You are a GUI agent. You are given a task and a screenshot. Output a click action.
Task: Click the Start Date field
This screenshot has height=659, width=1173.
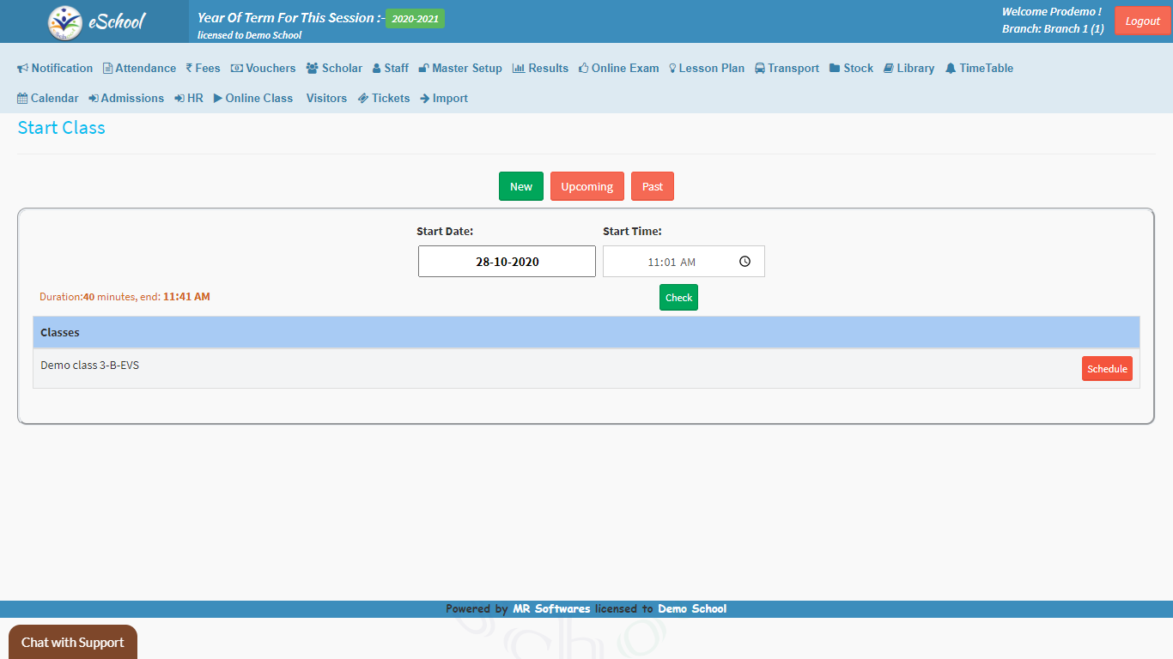(507, 262)
